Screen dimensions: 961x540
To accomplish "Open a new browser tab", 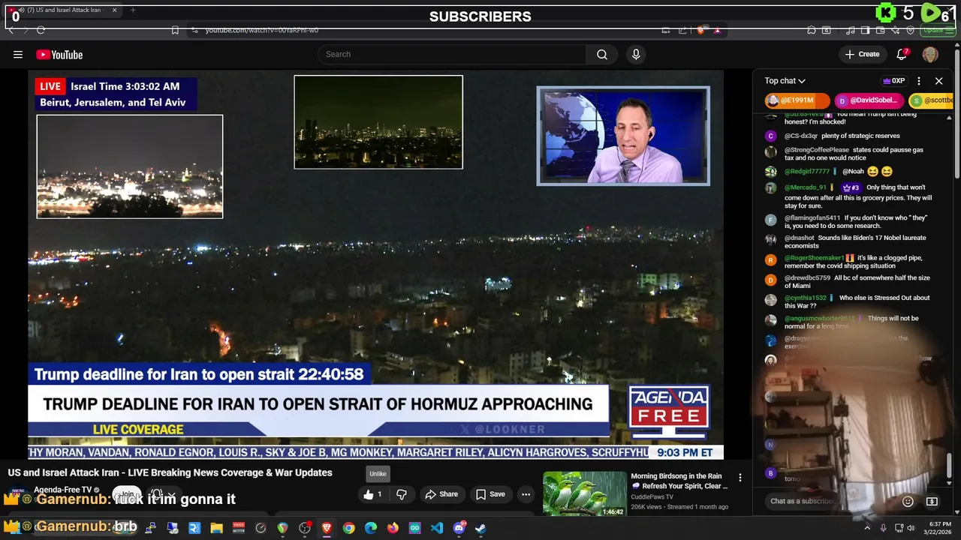I will (133, 10).
